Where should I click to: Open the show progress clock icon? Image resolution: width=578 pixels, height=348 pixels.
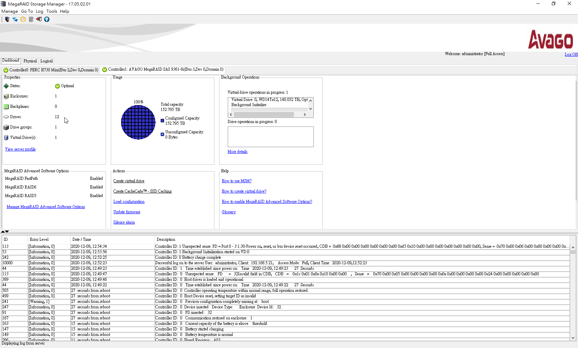click(x=23, y=19)
